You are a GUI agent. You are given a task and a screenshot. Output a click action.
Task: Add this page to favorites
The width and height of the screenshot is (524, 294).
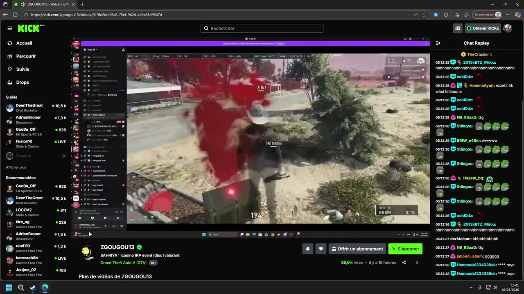pyautogui.click(x=425, y=15)
